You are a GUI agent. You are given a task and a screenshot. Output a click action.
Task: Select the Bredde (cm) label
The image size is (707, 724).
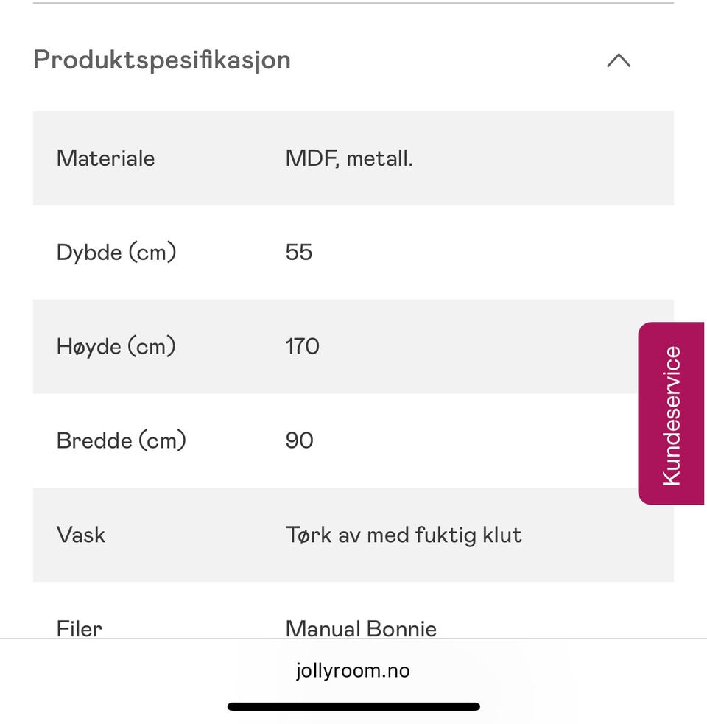[x=122, y=440]
